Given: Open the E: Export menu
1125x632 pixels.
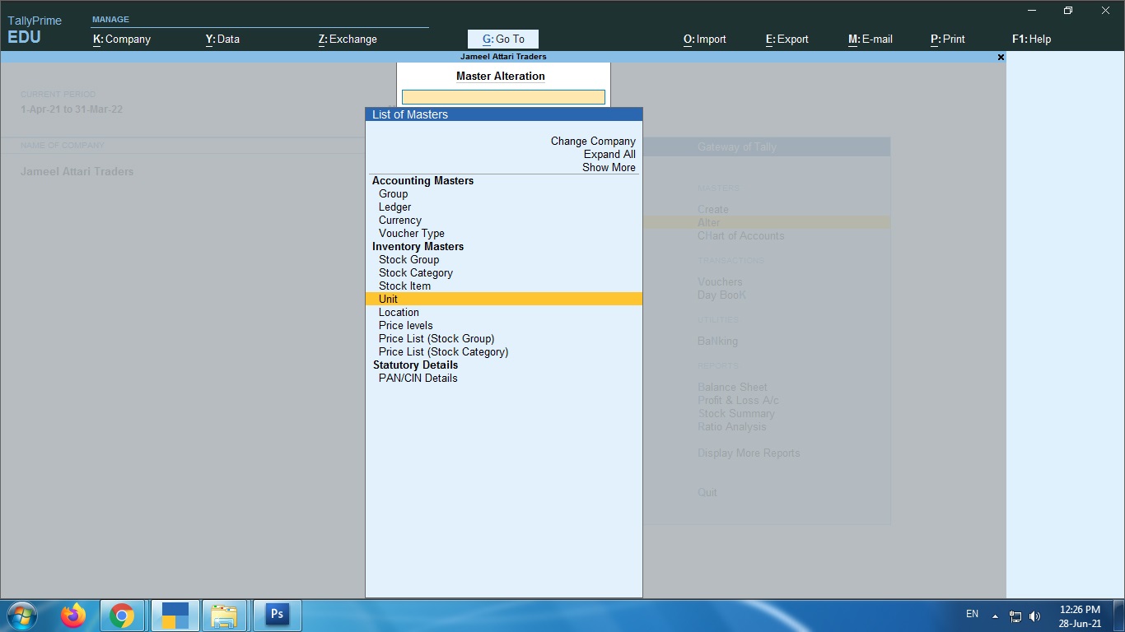Looking at the screenshot, I should [787, 39].
